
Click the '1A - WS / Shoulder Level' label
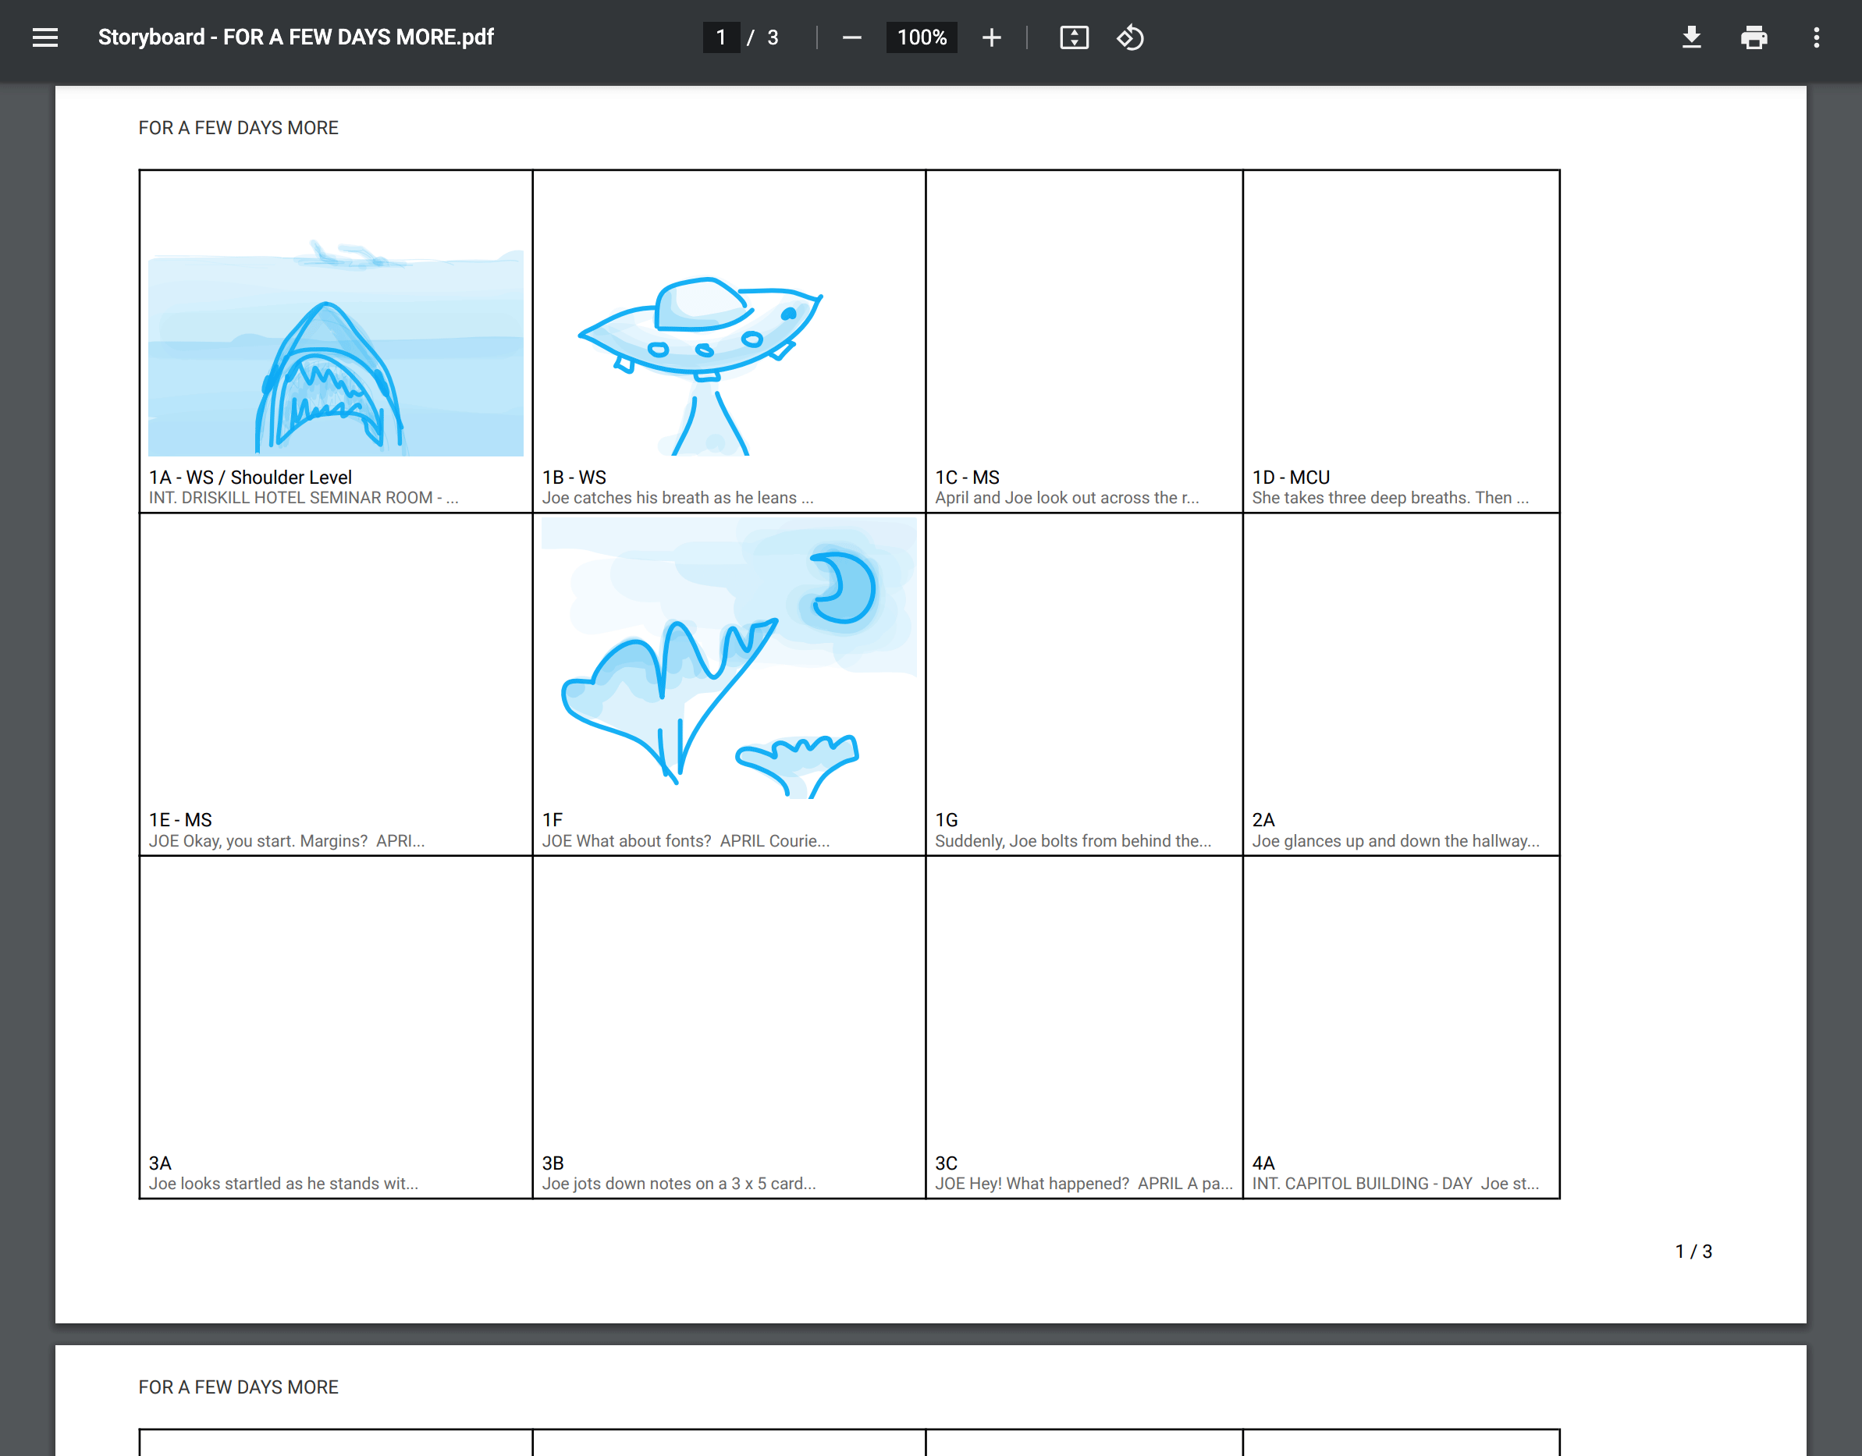251,478
